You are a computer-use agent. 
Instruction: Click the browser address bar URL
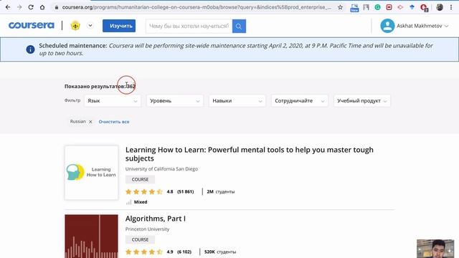click(x=196, y=7)
